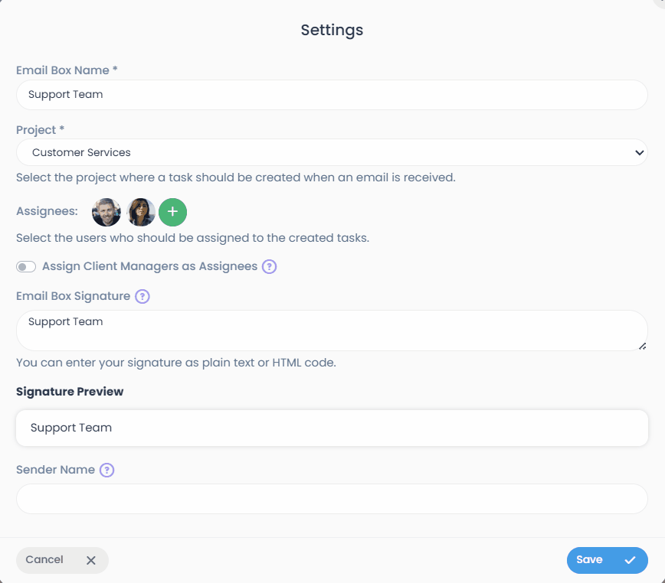Click the green add assignee plus icon
Screen dimensions: 665x583
click(x=172, y=212)
